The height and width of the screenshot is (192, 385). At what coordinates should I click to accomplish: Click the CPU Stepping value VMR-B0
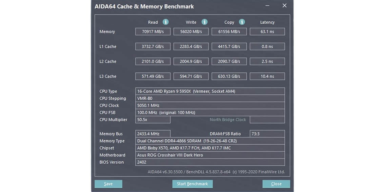click(210, 98)
